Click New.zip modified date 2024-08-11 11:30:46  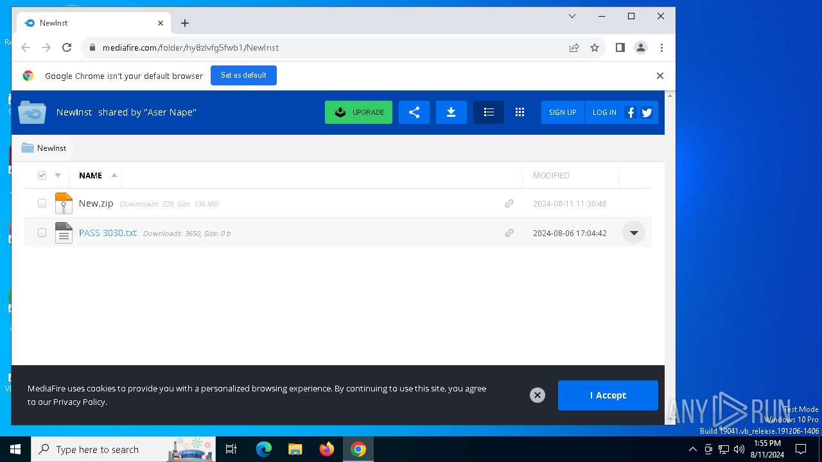click(570, 204)
